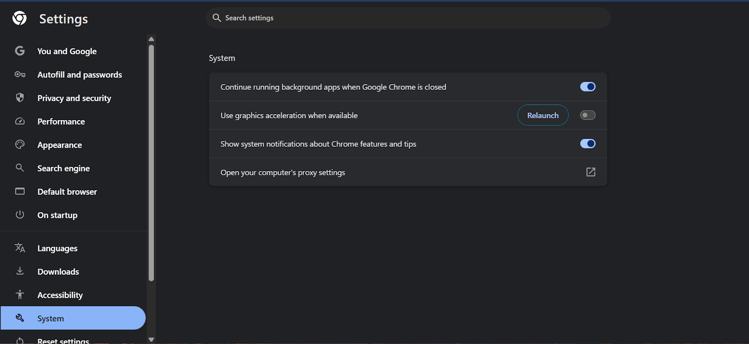The height and width of the screenshot is (344, 749).
Task: Click the sidebar scroll down arrow
Action: tap(151, 339)
